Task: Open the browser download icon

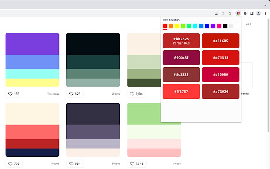Action: click(x=216, y=13)
